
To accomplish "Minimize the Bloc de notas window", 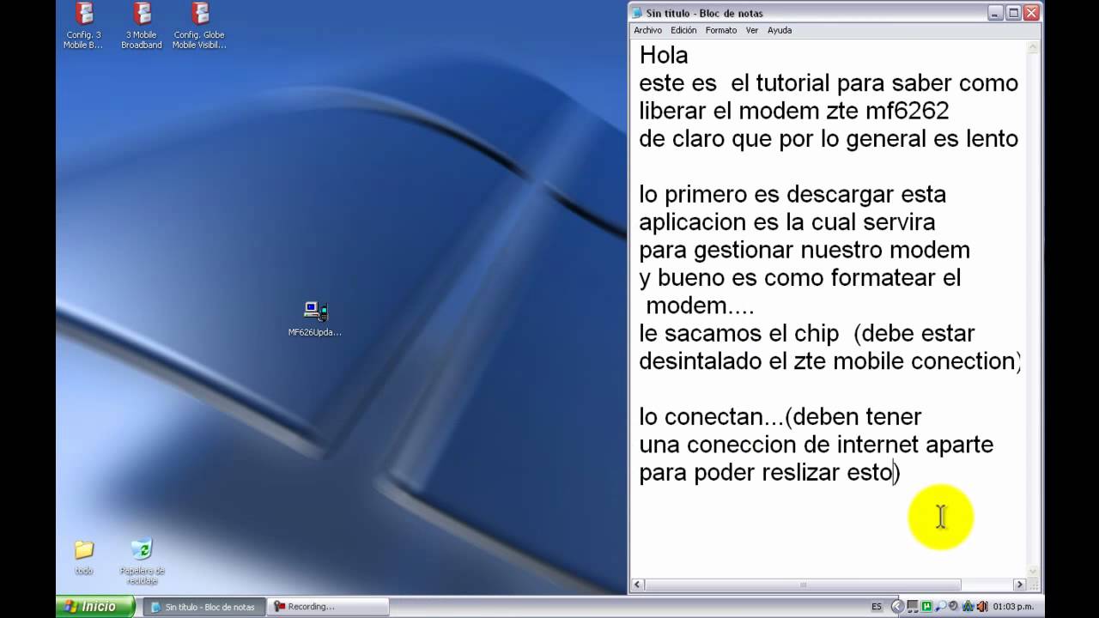I will [995, 13].
